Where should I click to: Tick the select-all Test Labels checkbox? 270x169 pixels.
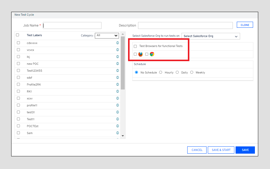point(18,35)
